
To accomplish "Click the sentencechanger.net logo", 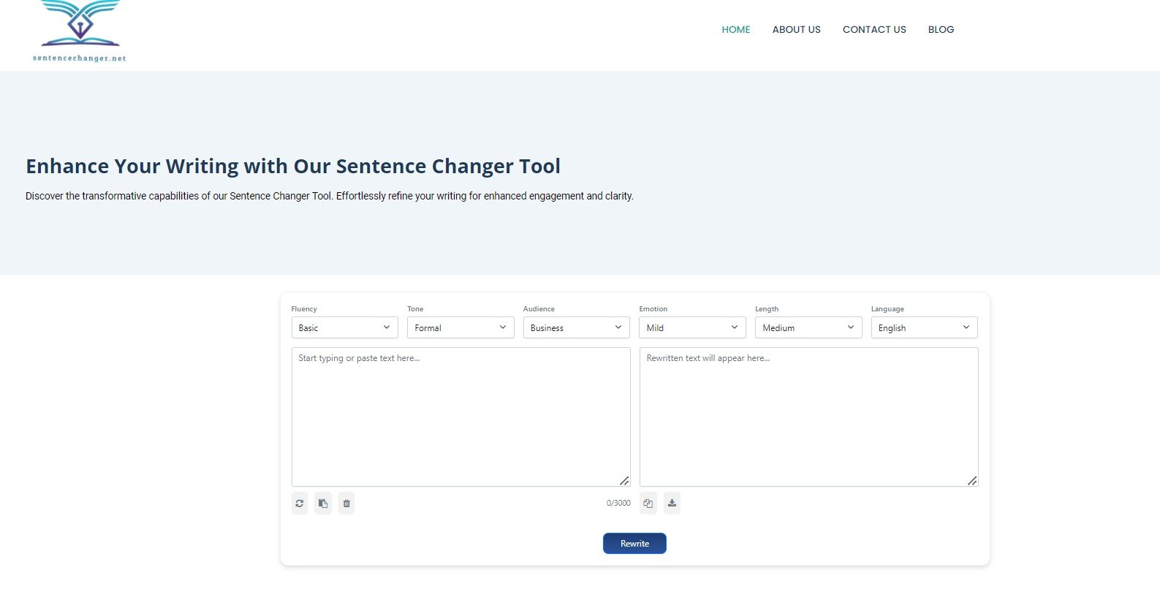I will [80, 32].
